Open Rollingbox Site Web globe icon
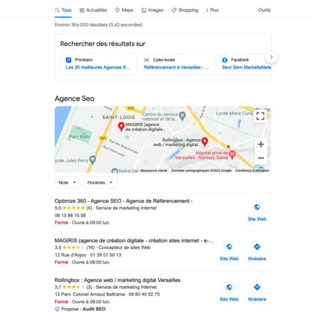The height and width of the screenshot is (312, 312). point(229,287)
